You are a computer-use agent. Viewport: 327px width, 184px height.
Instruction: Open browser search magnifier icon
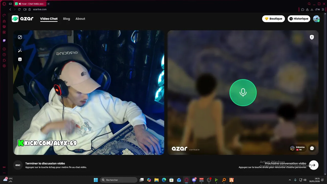coord(309,4)
